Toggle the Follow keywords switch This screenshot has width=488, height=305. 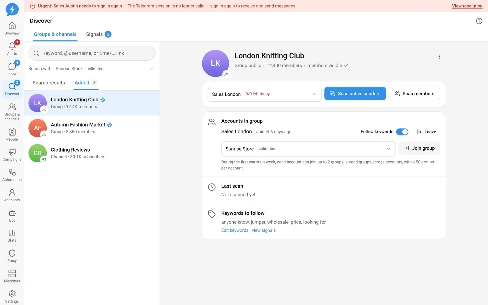click(x=402, y=132)
